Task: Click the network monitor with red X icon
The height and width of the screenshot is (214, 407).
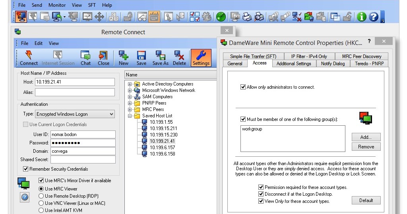Action: (297, 17)
